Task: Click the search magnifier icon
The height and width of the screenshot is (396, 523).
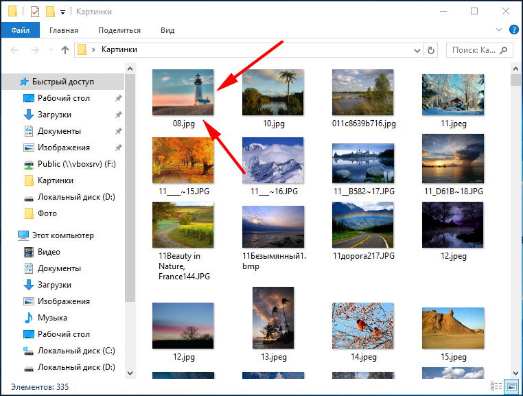Action: [x=504, y=50]
